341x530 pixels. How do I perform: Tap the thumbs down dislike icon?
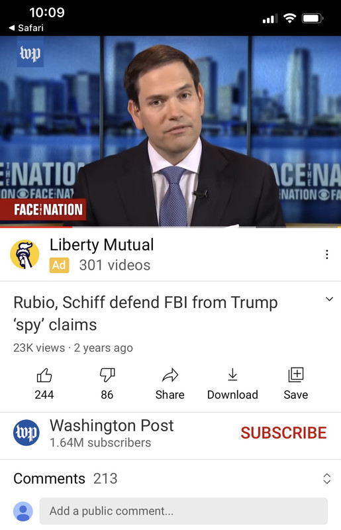(107, 375)
